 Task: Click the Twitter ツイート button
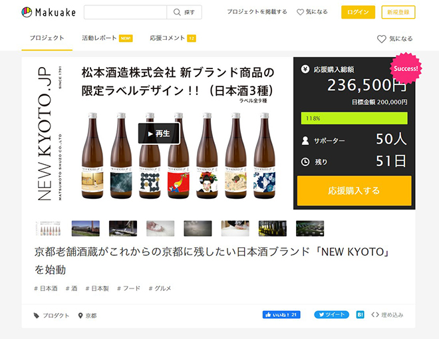point(331,314)
